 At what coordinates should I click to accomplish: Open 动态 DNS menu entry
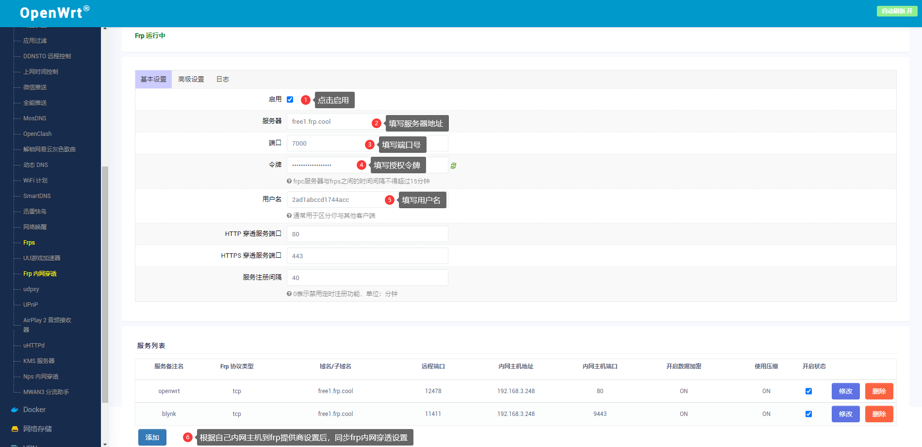click(x=35, y=165)
